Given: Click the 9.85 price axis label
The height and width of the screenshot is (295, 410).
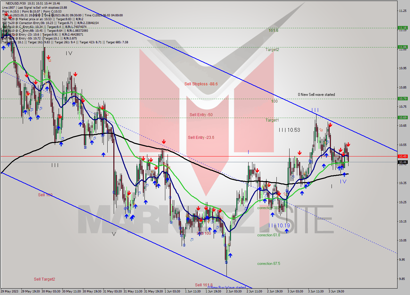Looking at the screenshot, I should click(403, 279).
